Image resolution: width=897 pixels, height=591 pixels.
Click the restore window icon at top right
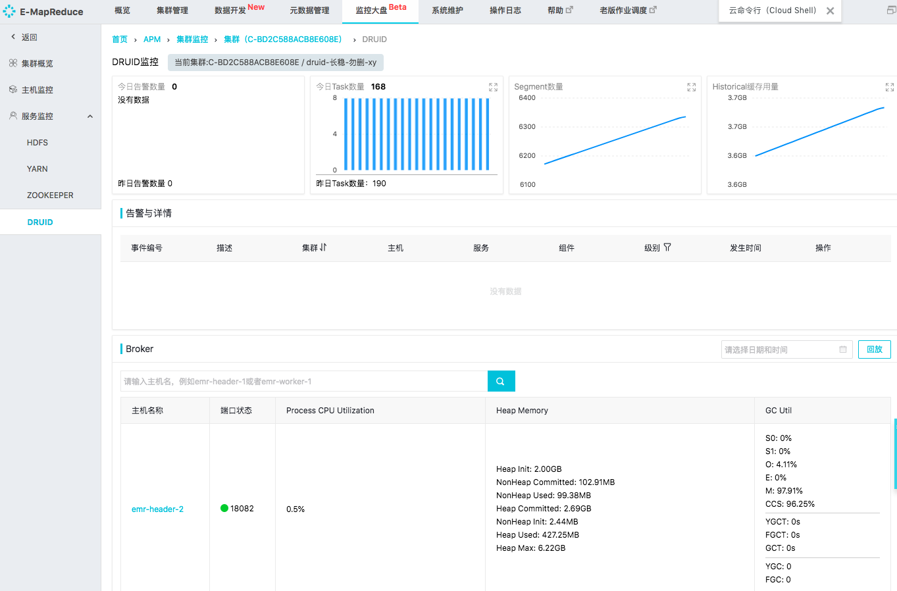click(x=892, y=11)
